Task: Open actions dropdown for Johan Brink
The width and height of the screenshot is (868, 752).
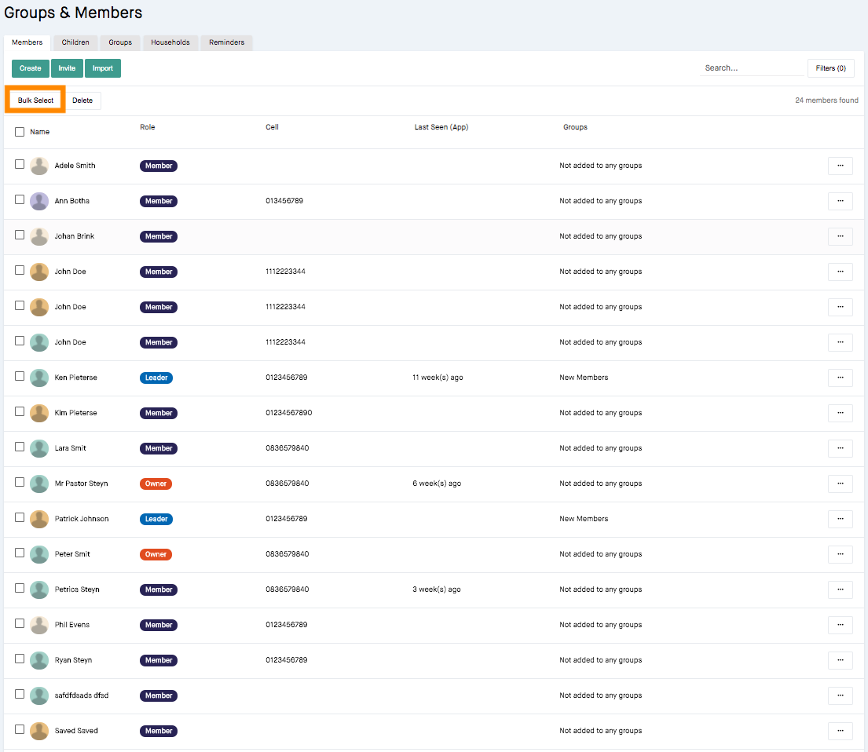Action: click(x=840, y=236)
